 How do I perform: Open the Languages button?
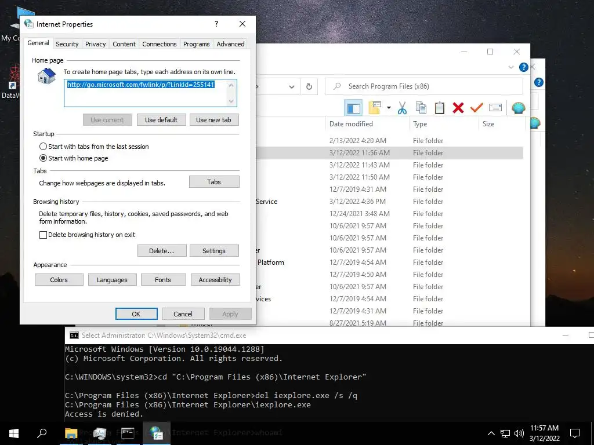pyautogui.click(x=112, y=280)
